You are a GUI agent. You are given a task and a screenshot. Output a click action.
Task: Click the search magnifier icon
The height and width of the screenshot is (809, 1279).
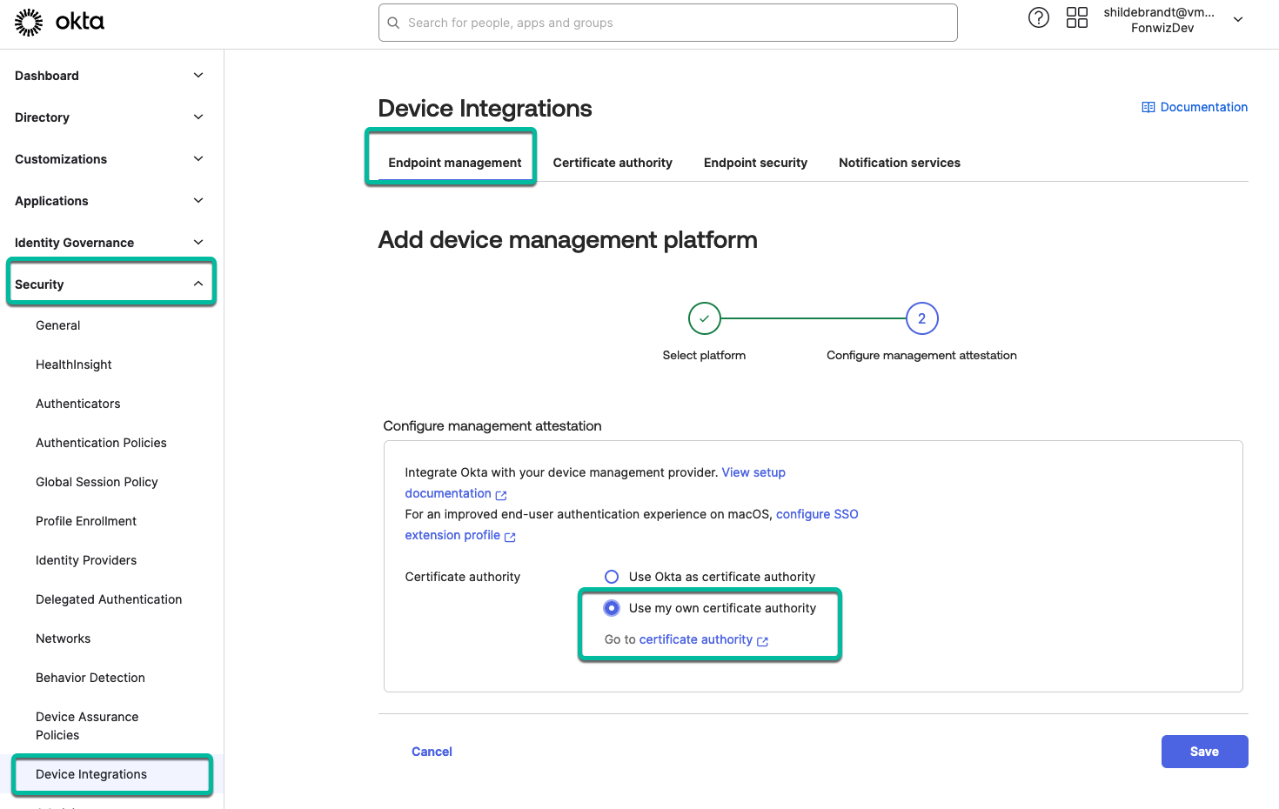click(x=393, y=23)
